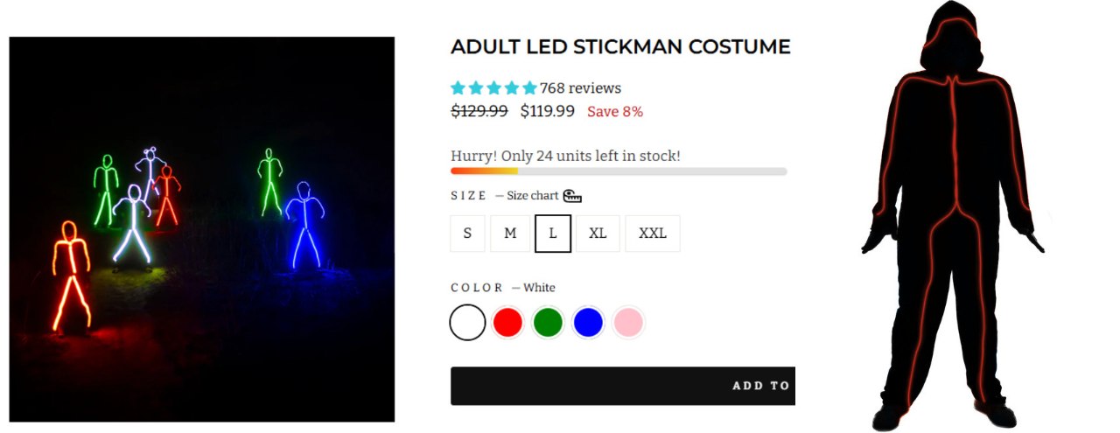Click the Adult LED Stickman Costume title
This screenshot has height=433, width=1120.
coord(620,47)
